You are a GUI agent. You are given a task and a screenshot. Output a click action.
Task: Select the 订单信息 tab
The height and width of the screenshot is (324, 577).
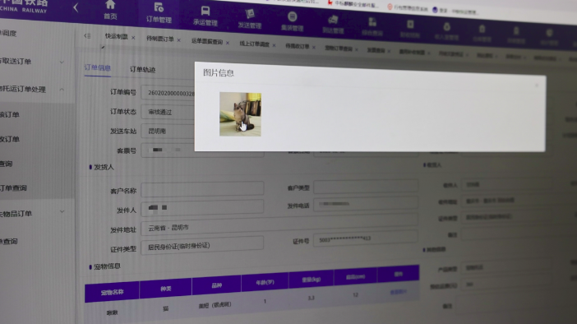point(98,67)
